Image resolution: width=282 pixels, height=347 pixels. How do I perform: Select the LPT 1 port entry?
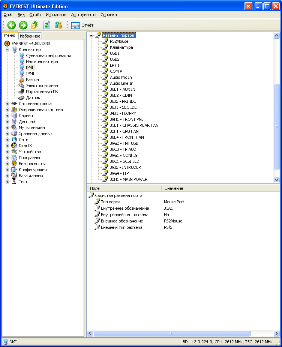[115, 65]
